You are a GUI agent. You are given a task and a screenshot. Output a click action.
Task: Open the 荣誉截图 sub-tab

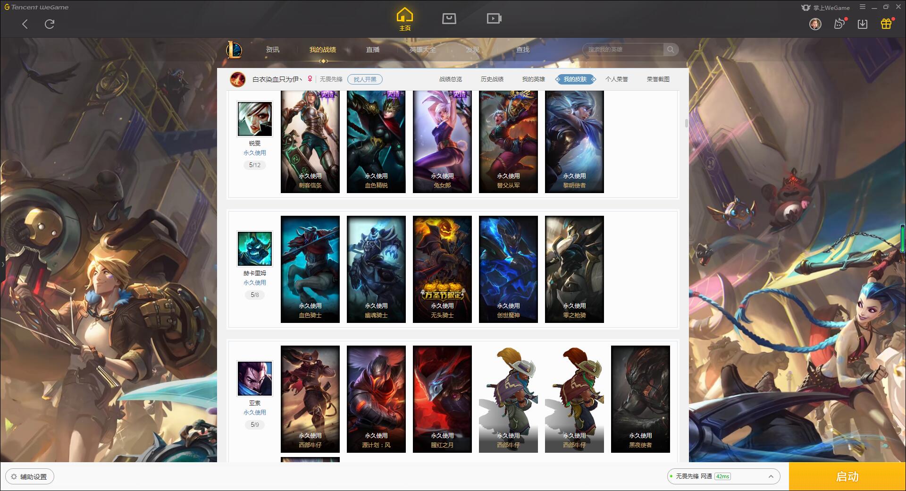point(658,79)
